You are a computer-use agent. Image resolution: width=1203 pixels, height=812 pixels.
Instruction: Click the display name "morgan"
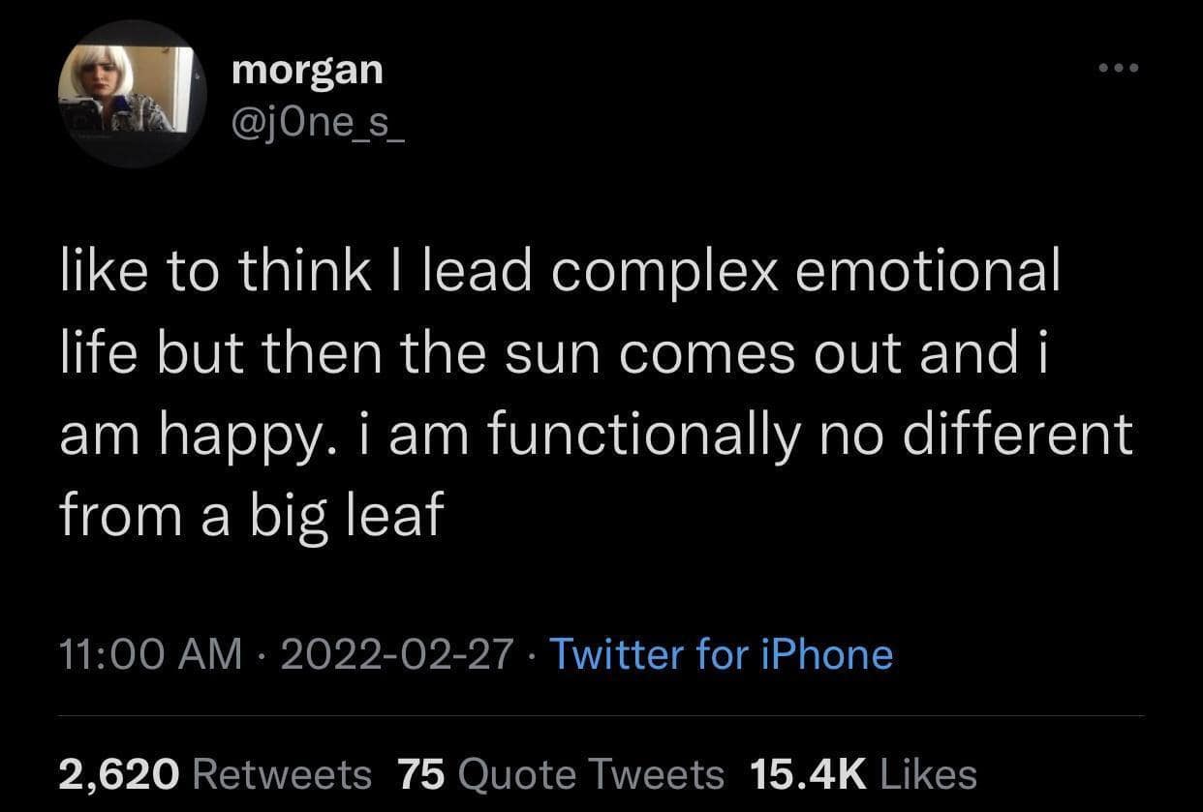(x=308, y=69)
